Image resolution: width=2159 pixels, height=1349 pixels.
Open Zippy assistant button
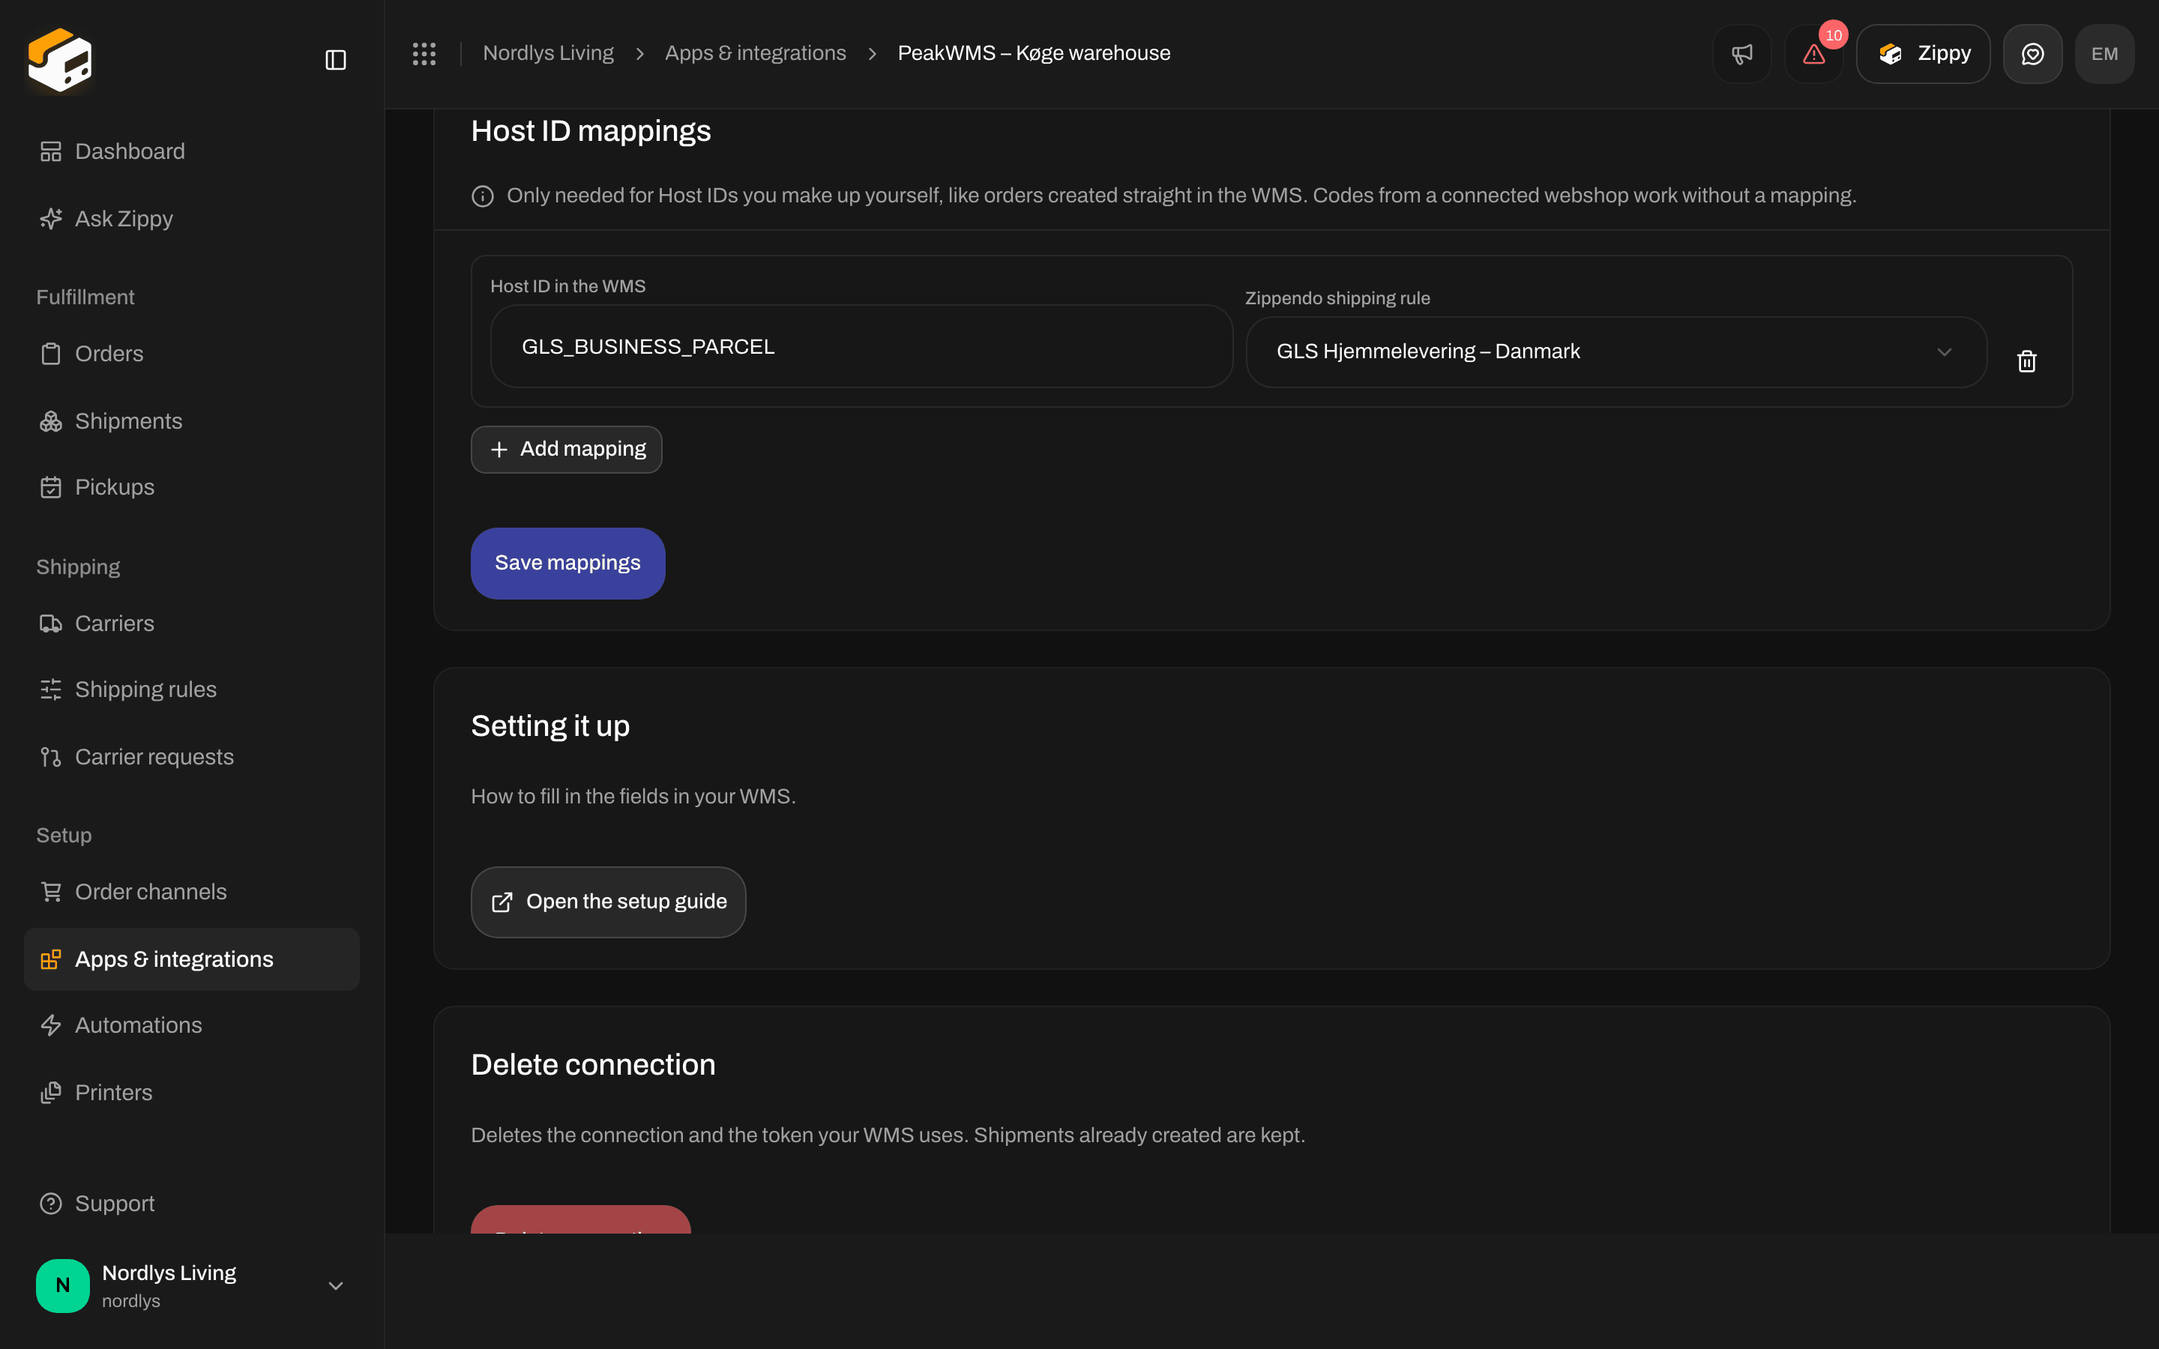tap(1923, 53)
